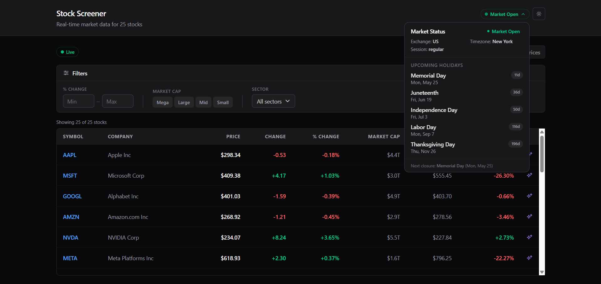Click the $796.25 value for META
Image resolution: width=601 pixels, height=284 pixels.
pyautogui.click(x=442, y=258)
